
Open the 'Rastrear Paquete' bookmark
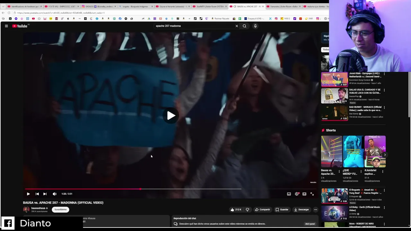point(220,19)
